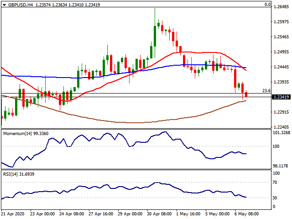The width and height of the screenshot is (292, 219).
Task: Click date label 21 Apr 2020
Action: point(12,214)
